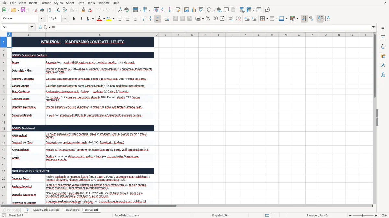Open the Select Function sum dropdown
The image size is (389, 218).
49,27
